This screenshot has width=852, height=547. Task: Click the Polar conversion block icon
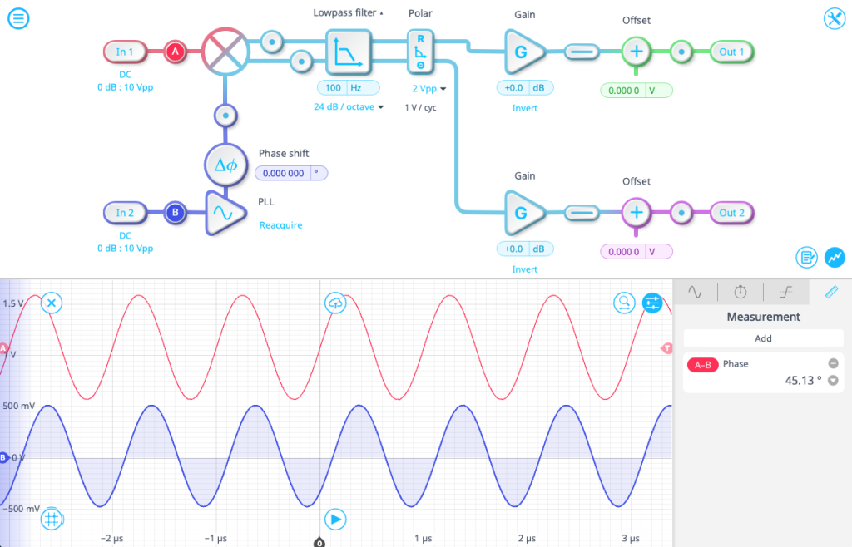420,52
